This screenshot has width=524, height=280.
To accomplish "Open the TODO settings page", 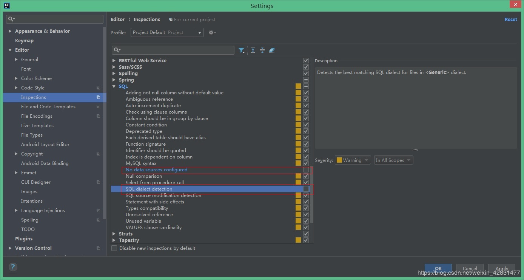I will (x=28, y=229).
